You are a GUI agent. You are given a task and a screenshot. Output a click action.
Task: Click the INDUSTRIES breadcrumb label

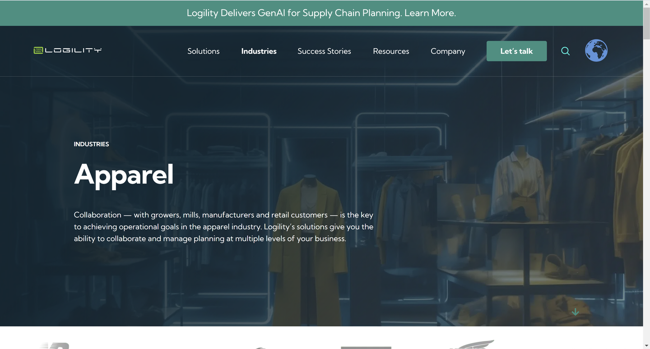pos(91,144)
